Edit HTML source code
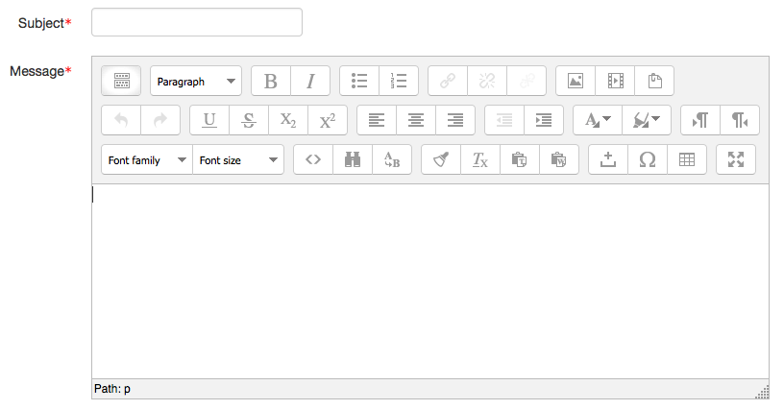This screenshot has height=410, width=784. pos(313,159)
